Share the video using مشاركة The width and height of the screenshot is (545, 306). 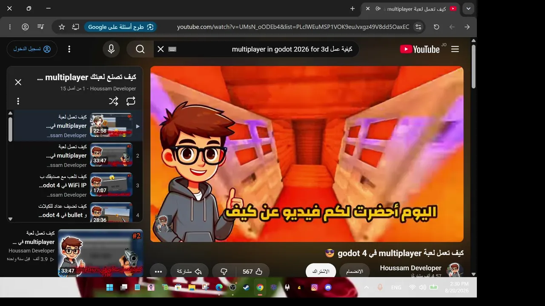[x=189, y=272]
